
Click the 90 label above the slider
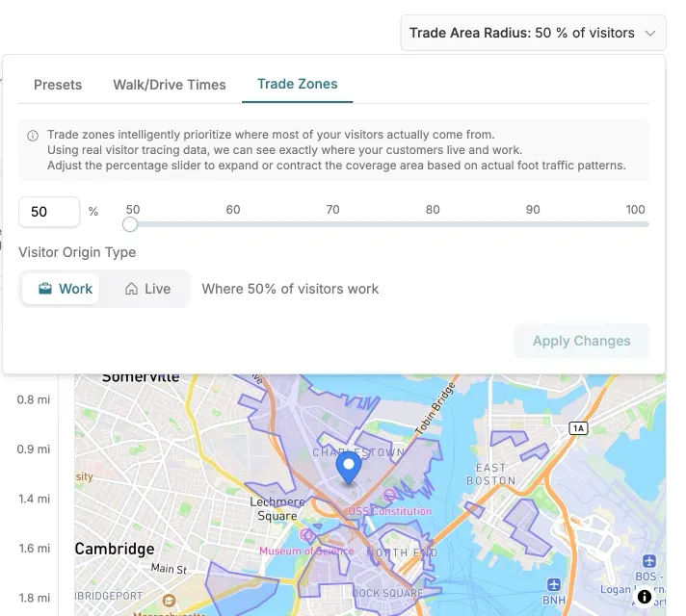pyautogui.click(x=533, y=210)
